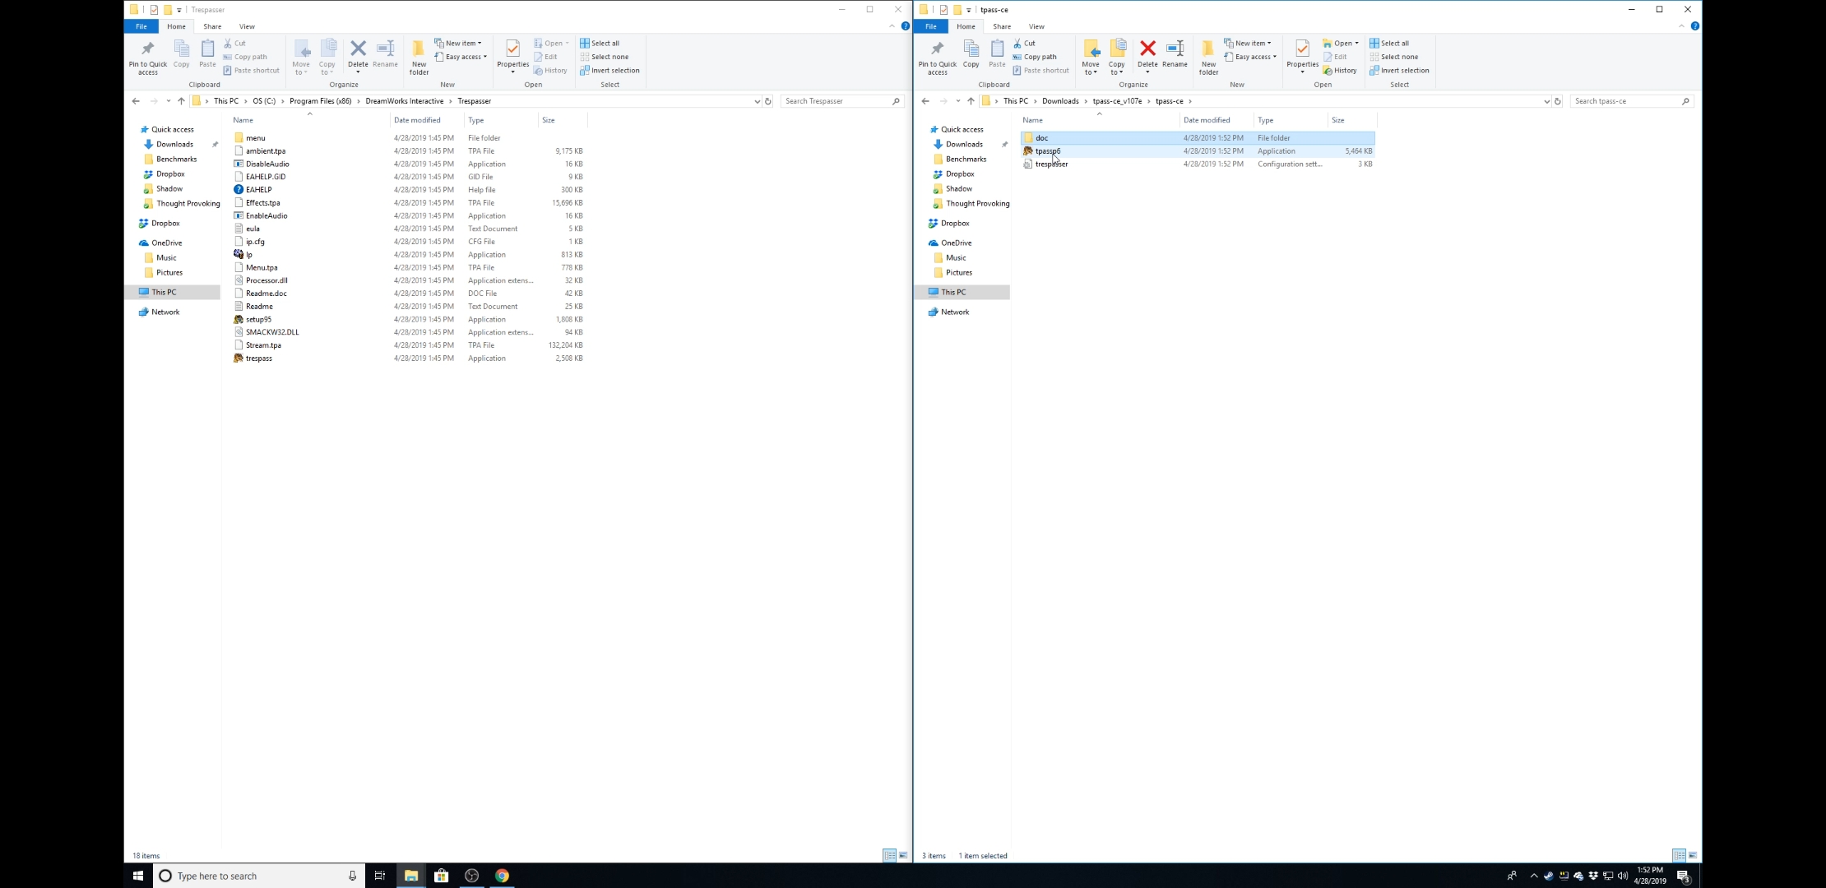This screenshot has height=888, width=1826.
Task: Click Pin to Quick access in right window
Action: tap(937, 56)
